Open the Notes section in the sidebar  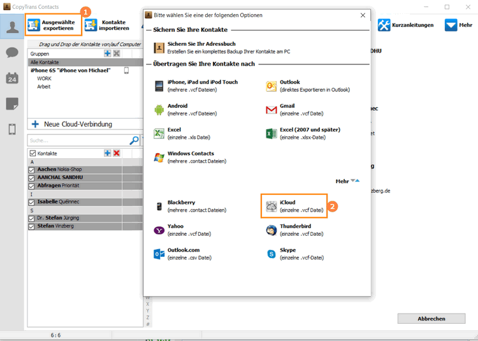(12, 104)
